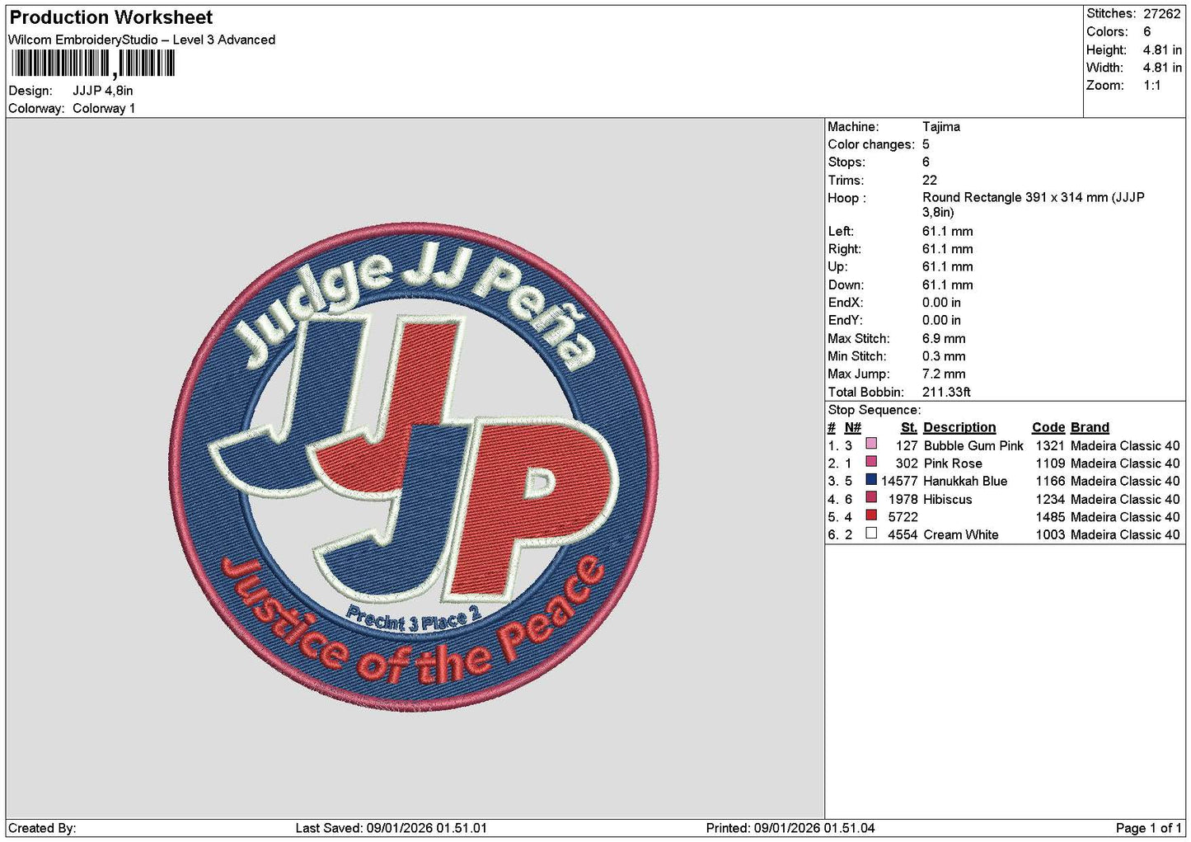Click the stitches value 27262
Image resolution: width=1191 pixels, height=842 pixels.
click(x=1161, y=14)
